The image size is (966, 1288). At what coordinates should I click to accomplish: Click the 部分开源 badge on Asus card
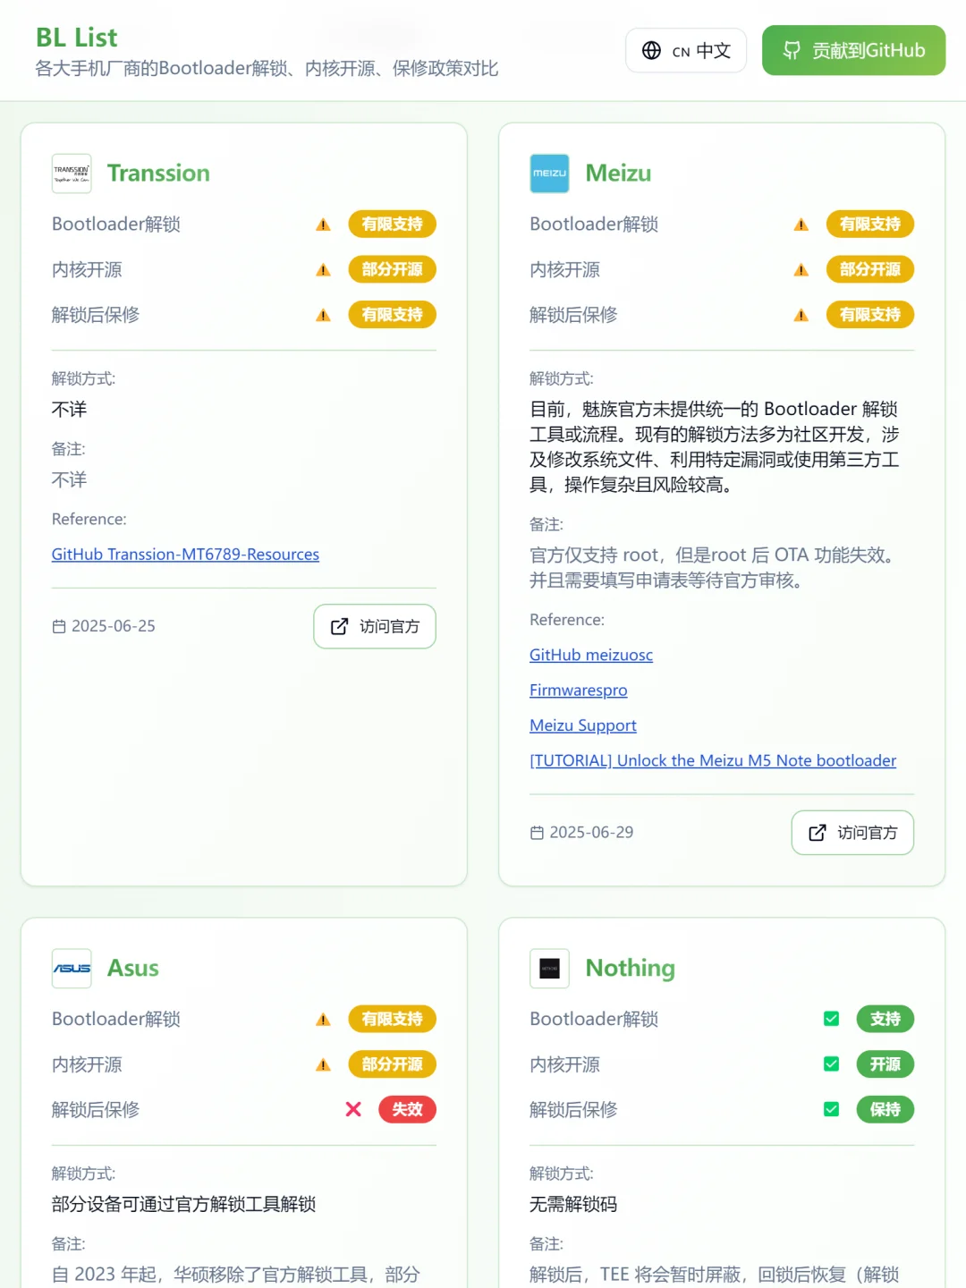[x=392, y=1064]
